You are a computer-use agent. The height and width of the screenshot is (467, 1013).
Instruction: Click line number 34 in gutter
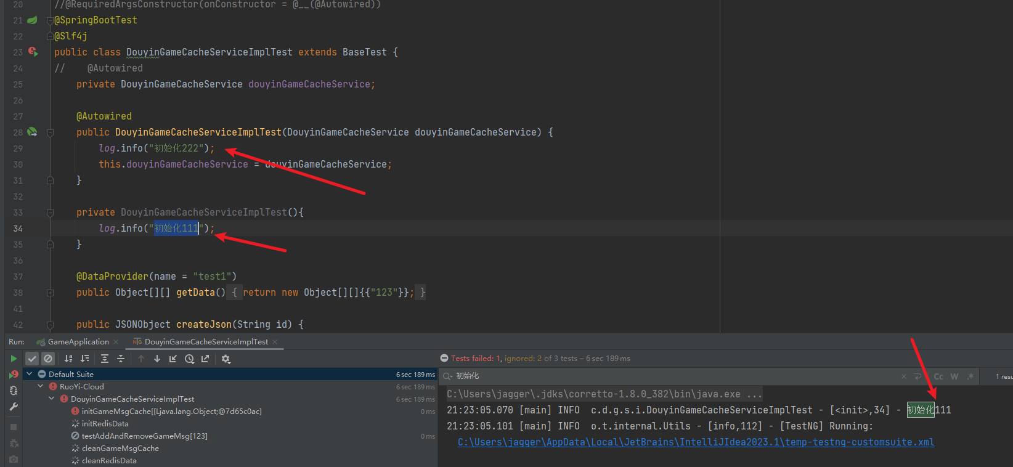pyautogui.click(x=18, y=229)
